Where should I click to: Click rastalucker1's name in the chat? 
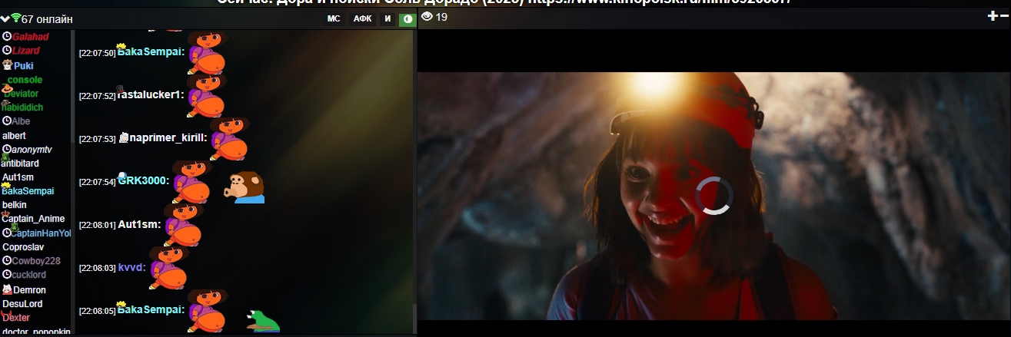(x=151, y=95)
